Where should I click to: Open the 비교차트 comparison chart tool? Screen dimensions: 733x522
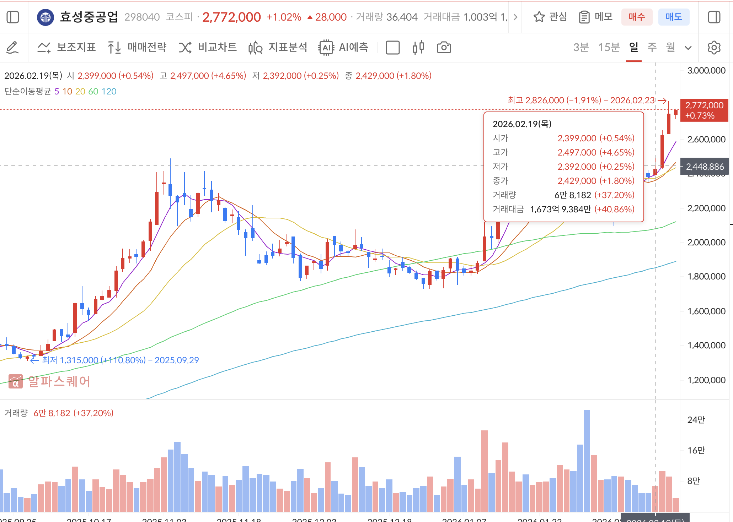(208, 47)
